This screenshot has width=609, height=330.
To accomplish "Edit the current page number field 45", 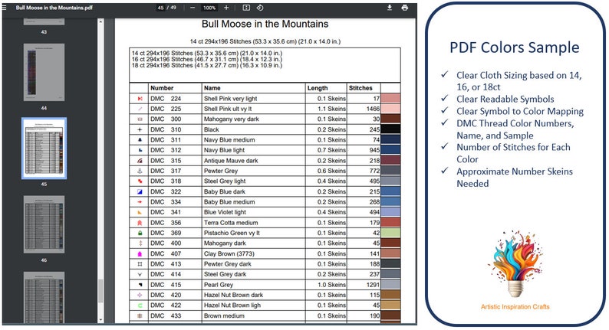I will point(160,8).
